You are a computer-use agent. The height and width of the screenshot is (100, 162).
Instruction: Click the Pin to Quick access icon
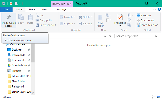(x=9, y=17)
